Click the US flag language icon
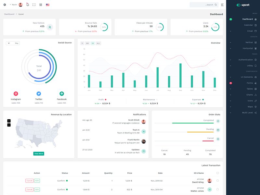 (48, 5)
